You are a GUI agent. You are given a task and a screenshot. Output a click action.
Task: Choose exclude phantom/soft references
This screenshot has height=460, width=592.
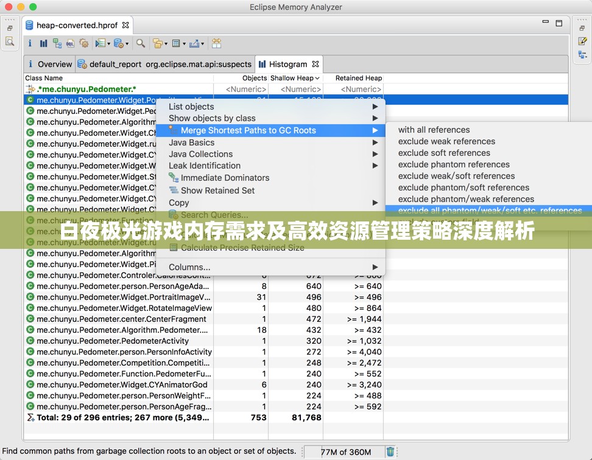point(488,187)
